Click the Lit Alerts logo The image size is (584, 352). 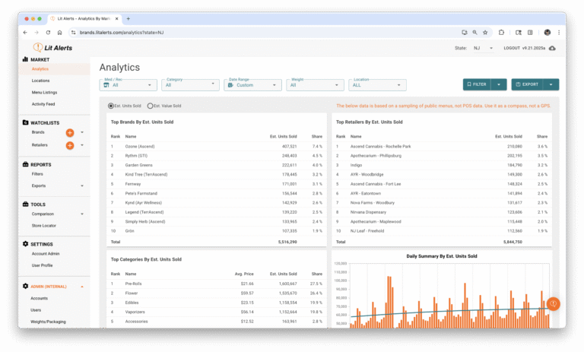coord(51,47)
